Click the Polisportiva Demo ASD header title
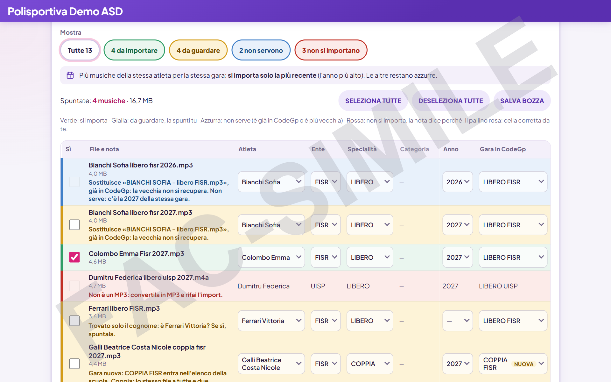611x382 pixels. (65, 11)
